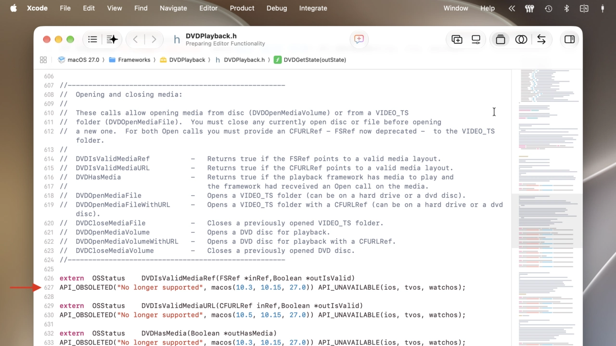The image size is (616, 346).
Task: Open the Help menu
Action: pyautogui.click(x=488, y=8)
